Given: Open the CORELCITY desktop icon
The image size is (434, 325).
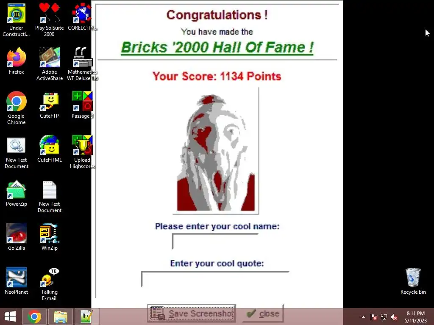Looking at the screenshot, I should click(82, 17).
